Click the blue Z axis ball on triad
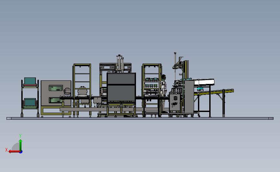Viewport: 280px width, 172px height. [21, 152]
